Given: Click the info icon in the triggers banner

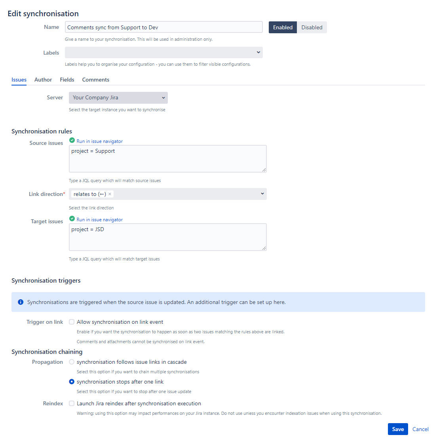Looking at the screenshot, I should click(x=21, y=302).
